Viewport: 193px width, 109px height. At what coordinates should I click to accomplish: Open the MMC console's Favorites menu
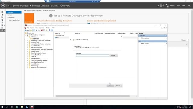coord(42,28)
